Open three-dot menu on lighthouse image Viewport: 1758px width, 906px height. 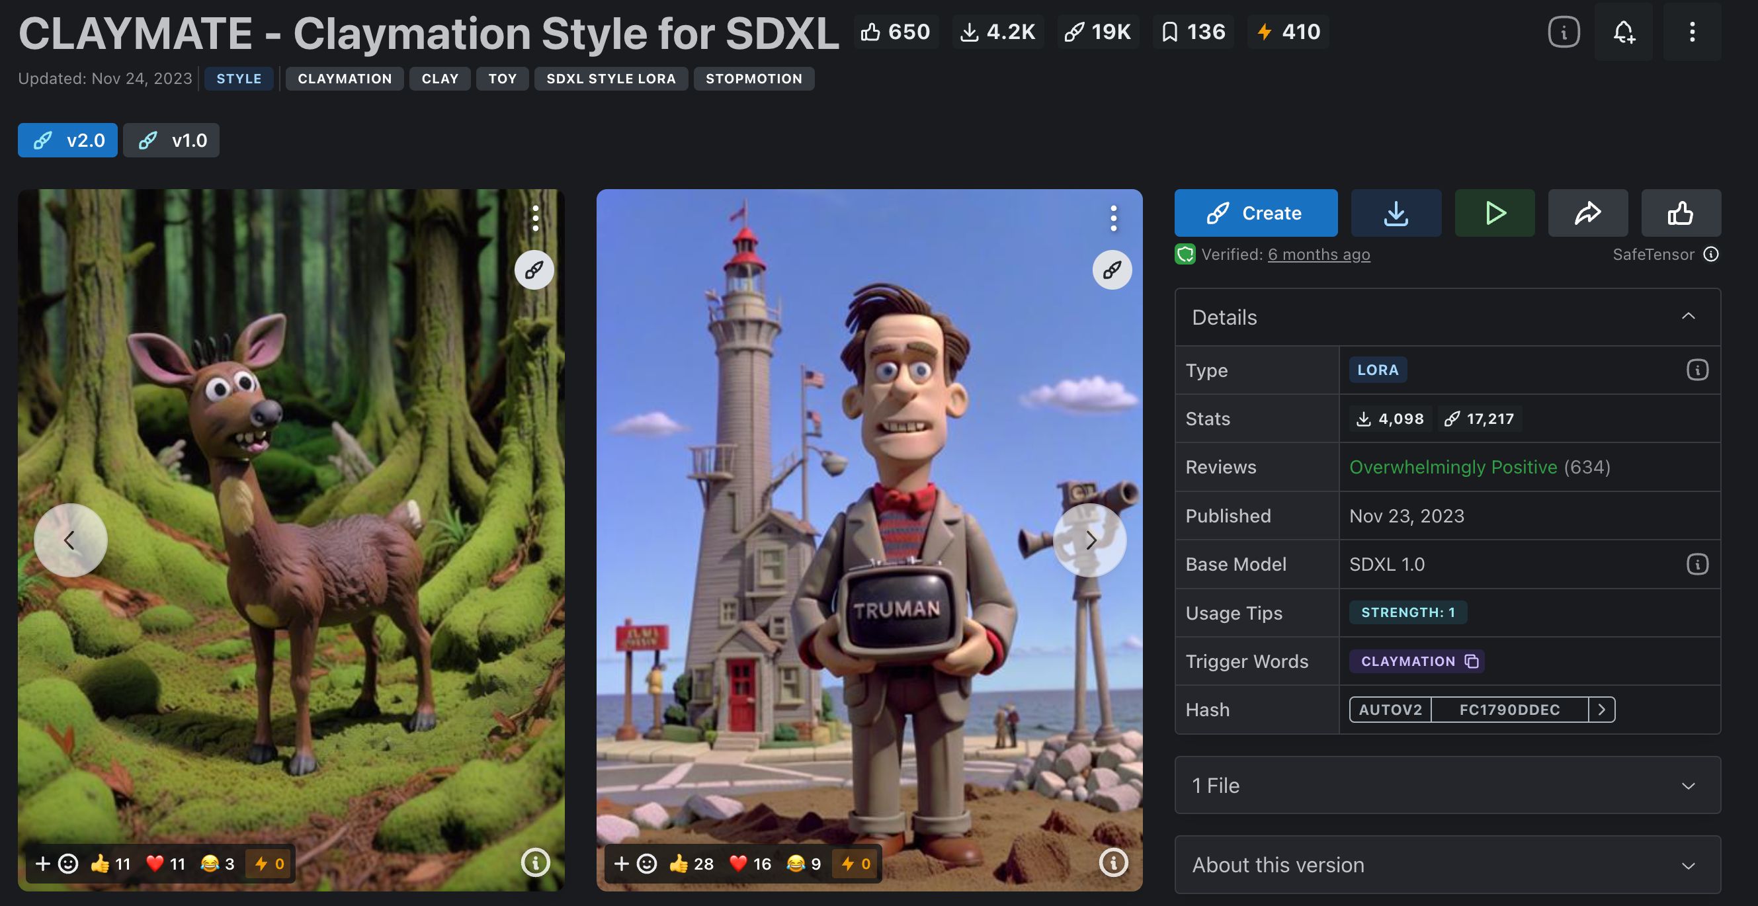(1113, 218)
